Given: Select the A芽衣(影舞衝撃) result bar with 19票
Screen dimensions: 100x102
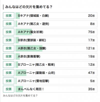Looking at the screenshot, I should (56, 56).
